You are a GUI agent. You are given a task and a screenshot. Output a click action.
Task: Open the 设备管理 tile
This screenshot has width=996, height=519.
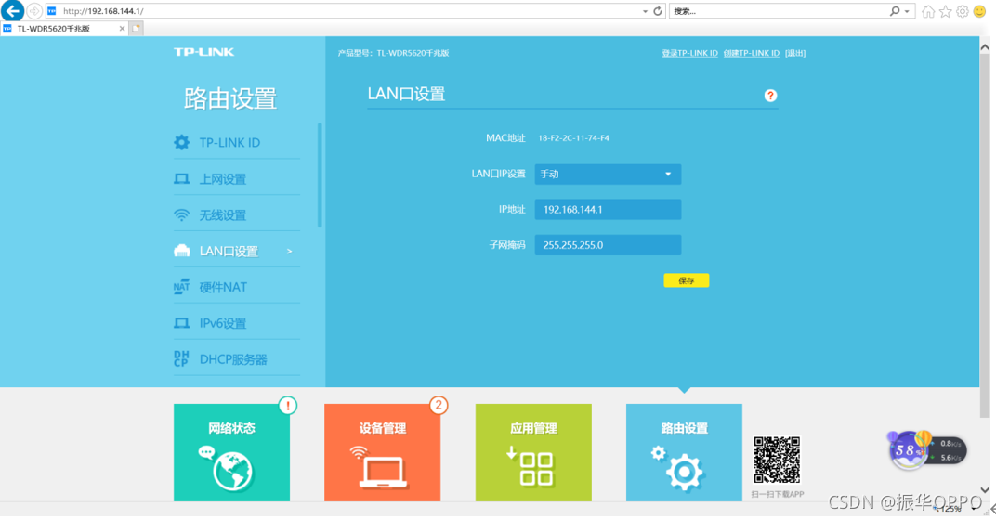(383, 452)
